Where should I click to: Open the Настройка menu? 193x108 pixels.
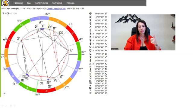pyautogui.click(x=57, y=3)
